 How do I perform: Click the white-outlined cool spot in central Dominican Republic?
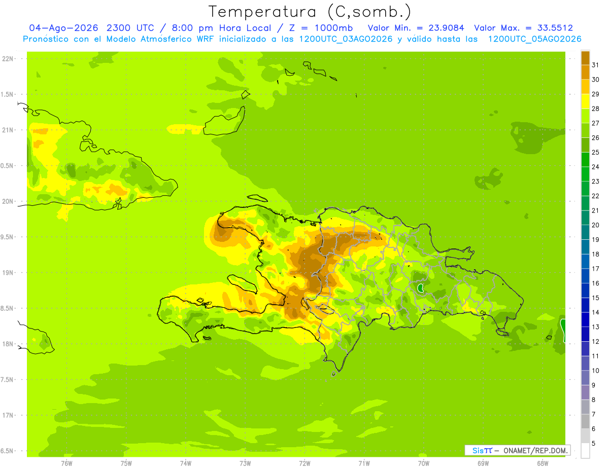pyautogui.click(x=421, y=288)
